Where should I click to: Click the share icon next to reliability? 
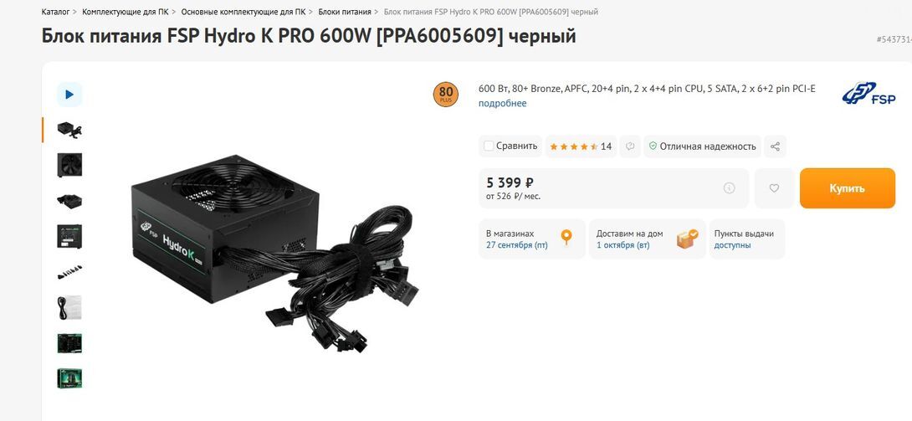coord(775,146)
